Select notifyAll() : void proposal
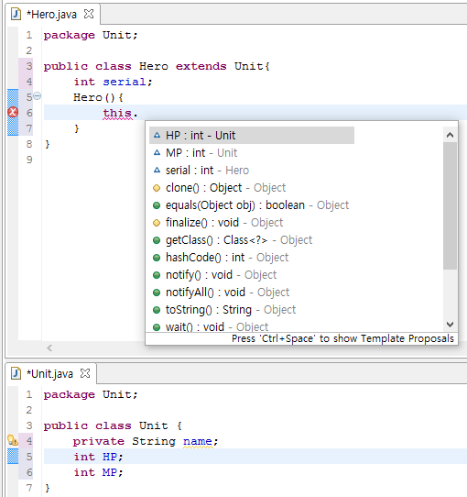 pos(252,293)
